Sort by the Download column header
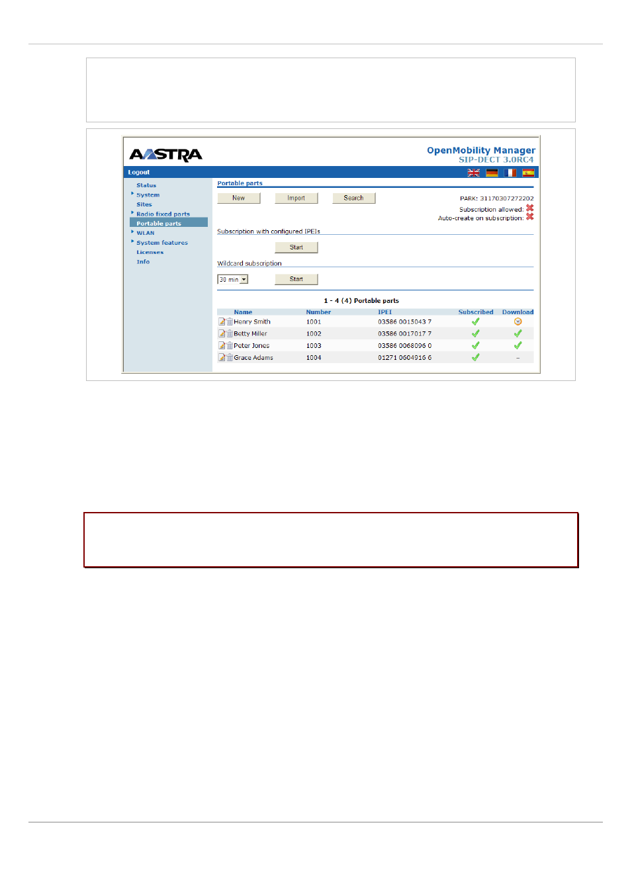Image resolution: width=632 pixels, height=893 pixels. [x=518, y=312]
